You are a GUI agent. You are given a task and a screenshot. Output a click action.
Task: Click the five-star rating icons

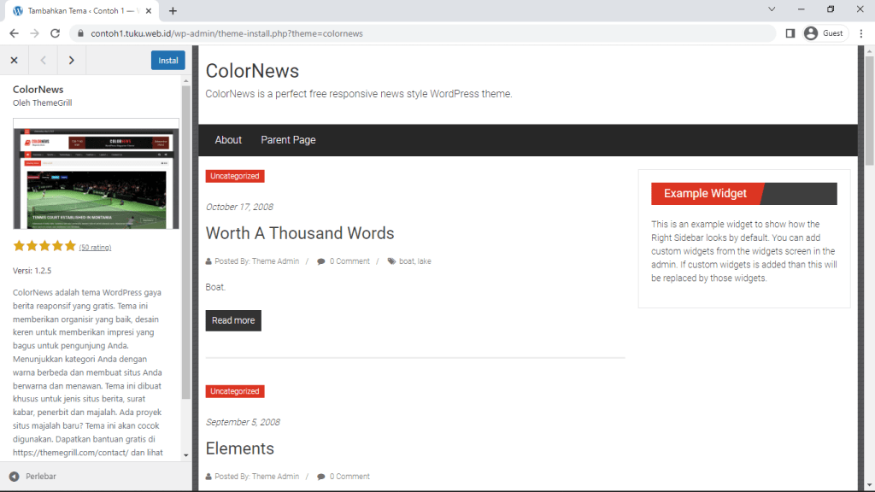[x=44, y=246]
